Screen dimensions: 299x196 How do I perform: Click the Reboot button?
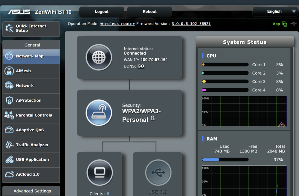(x=149, y=12)
